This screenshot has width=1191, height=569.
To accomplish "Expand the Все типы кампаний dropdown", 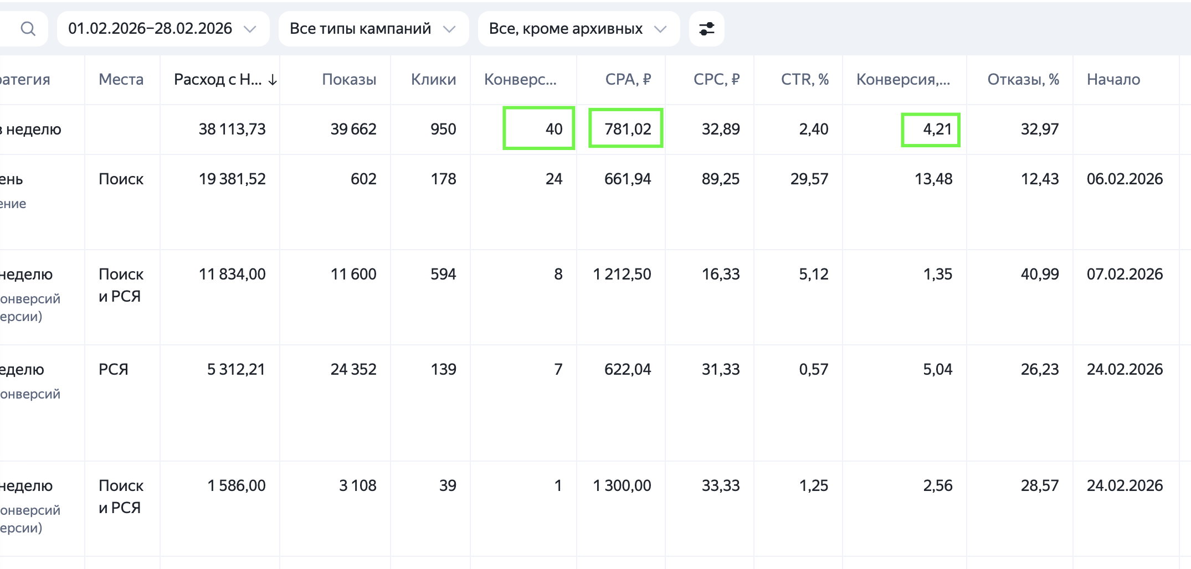I will [x=373, y=29].
